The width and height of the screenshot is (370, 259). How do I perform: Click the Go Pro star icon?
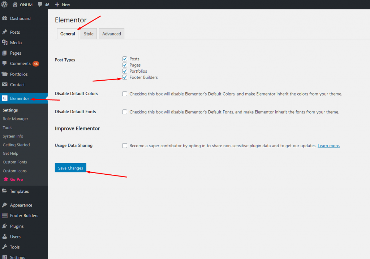[x=6, y=179]
